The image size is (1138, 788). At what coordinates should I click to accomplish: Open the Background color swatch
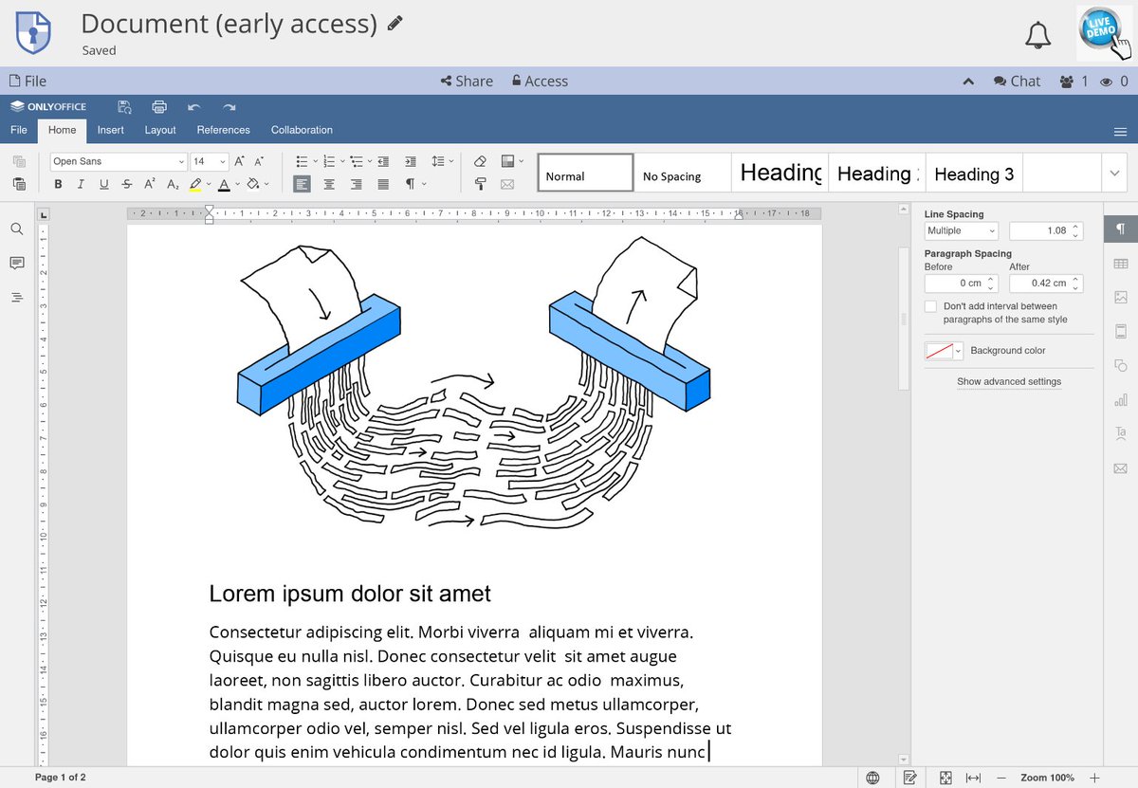[x=944, y=351]
